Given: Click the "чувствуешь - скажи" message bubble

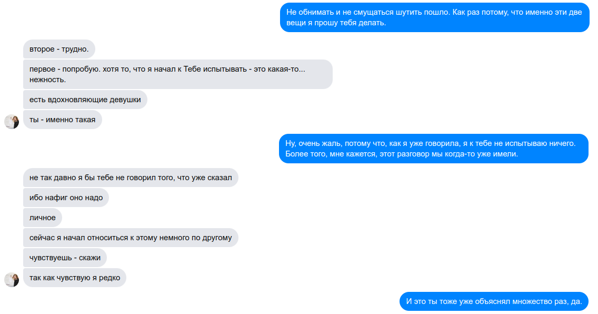Looking at the screenshot, I should coord(65,258).
